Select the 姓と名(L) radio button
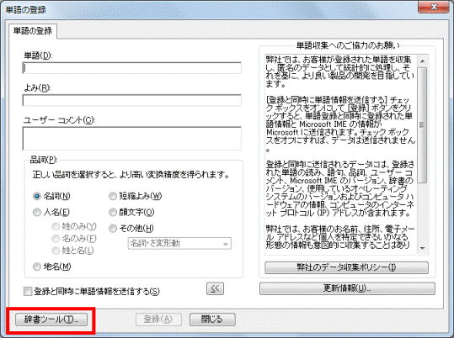 (56, 251)
